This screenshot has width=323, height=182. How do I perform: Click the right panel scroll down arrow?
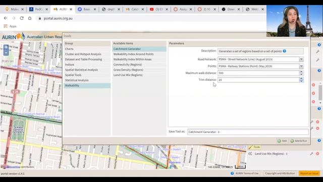pyautogui.click(x=320, y=103)
